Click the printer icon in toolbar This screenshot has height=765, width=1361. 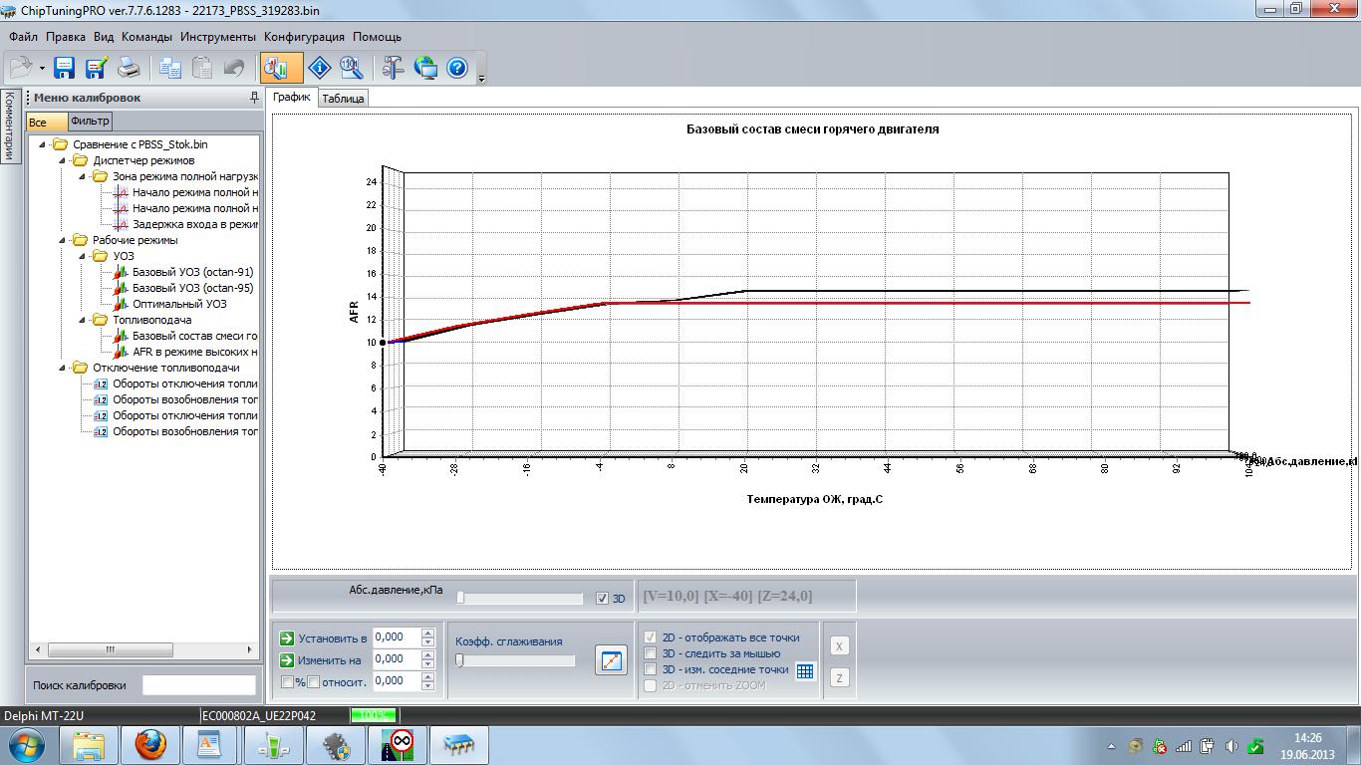[129, 68]
